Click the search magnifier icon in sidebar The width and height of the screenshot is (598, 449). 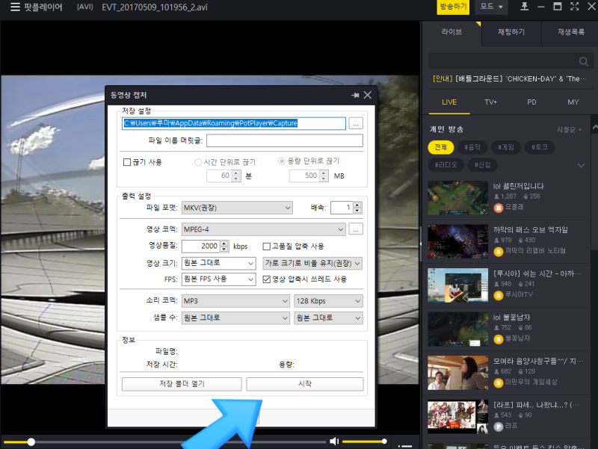(583, 61)
